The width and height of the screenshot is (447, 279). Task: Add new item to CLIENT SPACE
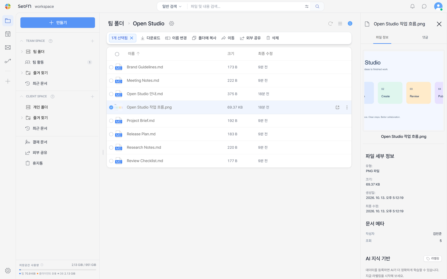point(92,97)
